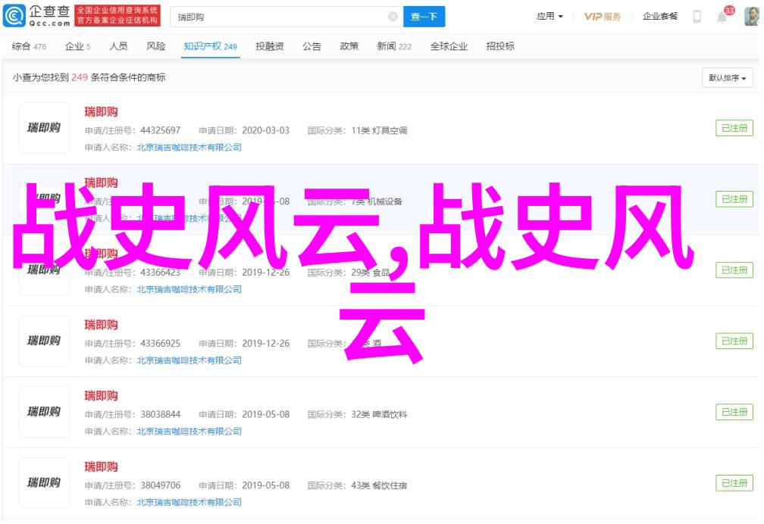Screen dimensions: 764x524
Task: Open 瑞即购 title of the 11类 灯具空调 entry
Action: pos(102,112)
